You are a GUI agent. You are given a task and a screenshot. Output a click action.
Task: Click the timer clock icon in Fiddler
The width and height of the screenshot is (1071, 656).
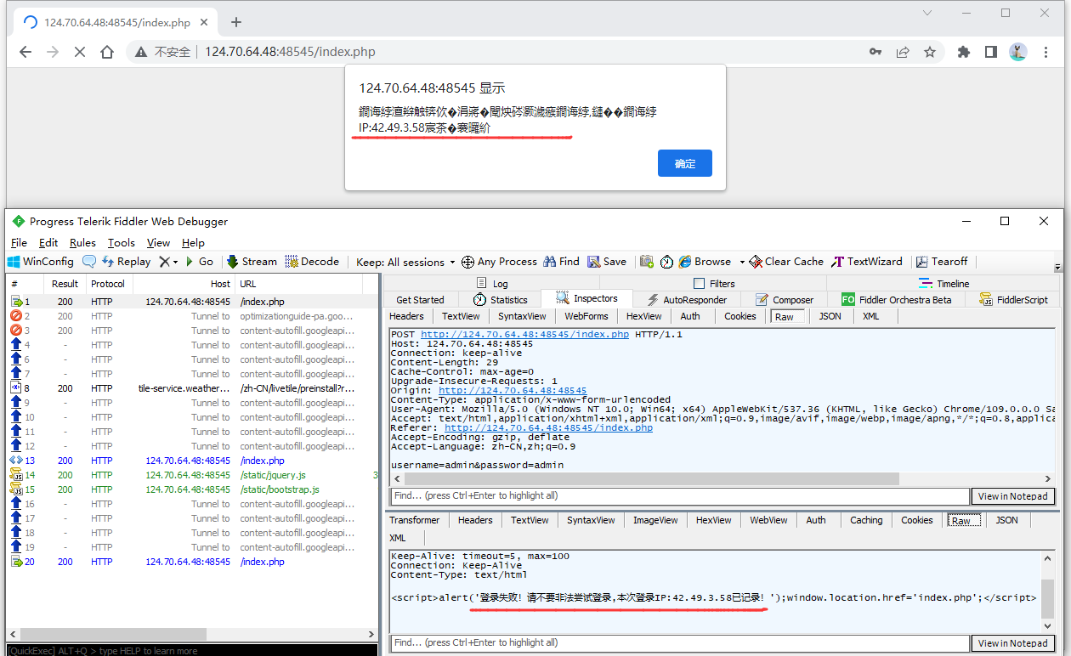coord(667,262)
